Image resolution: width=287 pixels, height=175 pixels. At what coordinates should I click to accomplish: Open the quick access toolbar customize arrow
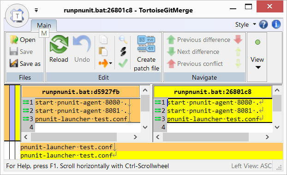36,10
